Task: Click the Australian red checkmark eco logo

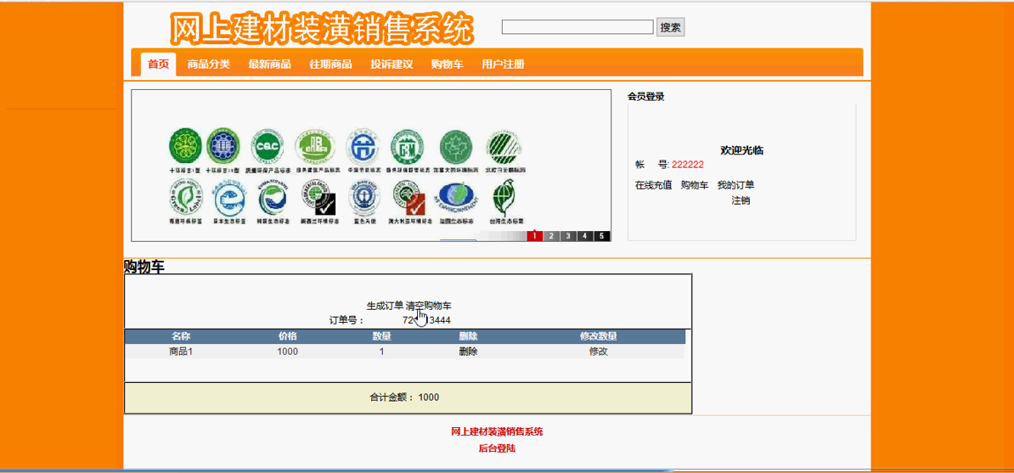Action: [408, 197]
